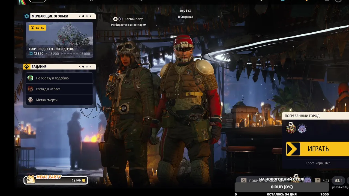Select first page dot in Мерцающие огоньки
This screenshot has height=196, width=349.
[83, 16]
